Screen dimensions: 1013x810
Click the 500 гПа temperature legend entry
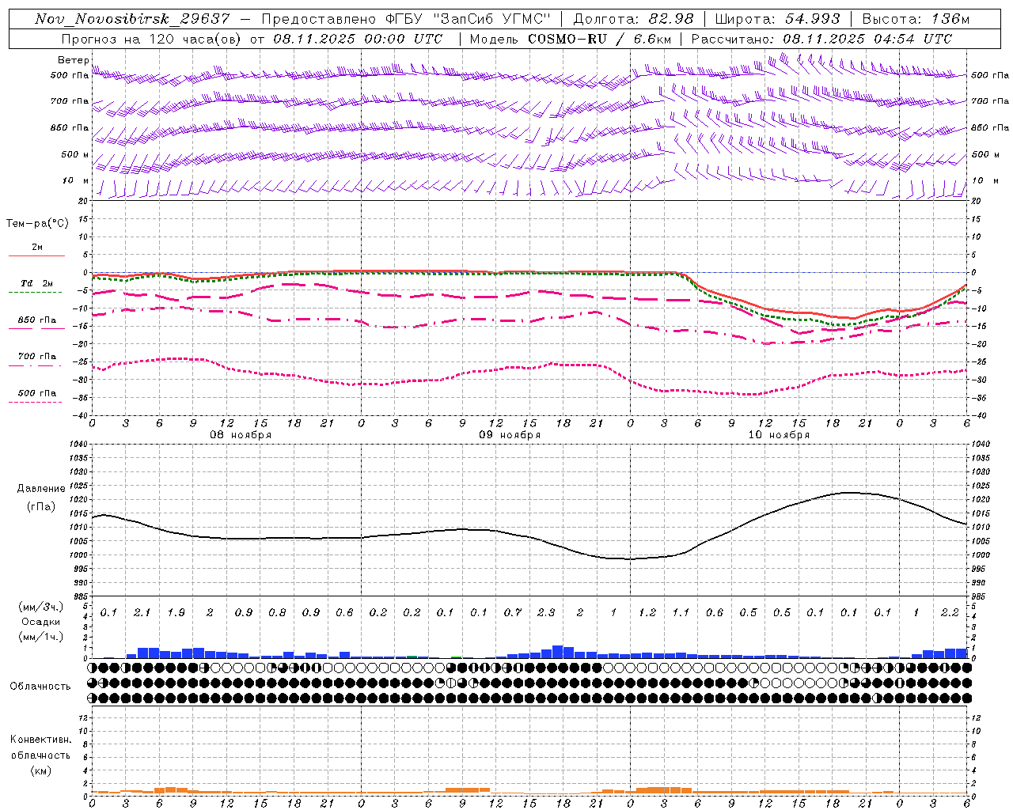pos(37,393)
